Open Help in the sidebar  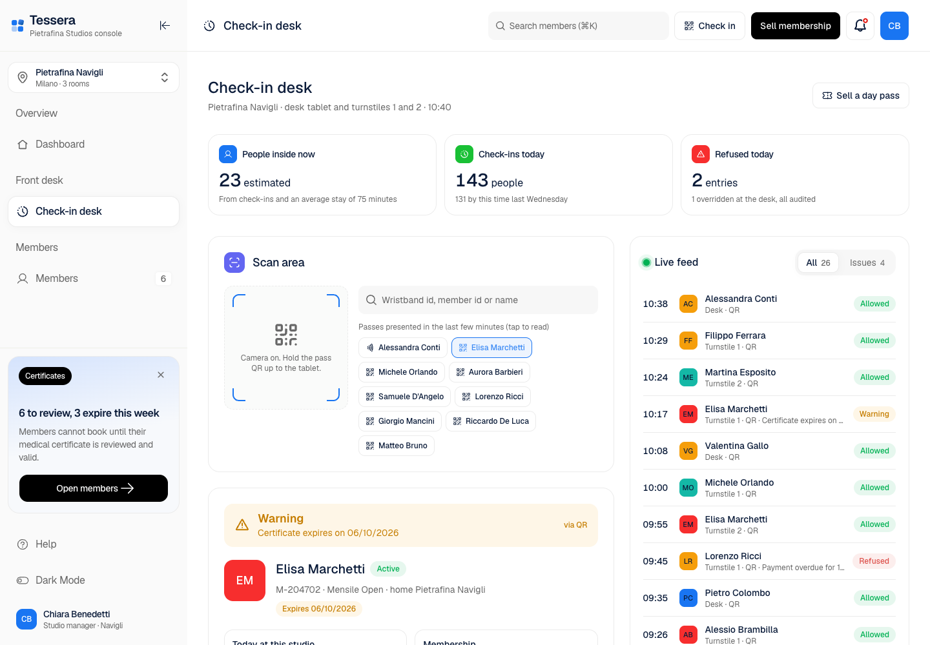click(94, 544)
